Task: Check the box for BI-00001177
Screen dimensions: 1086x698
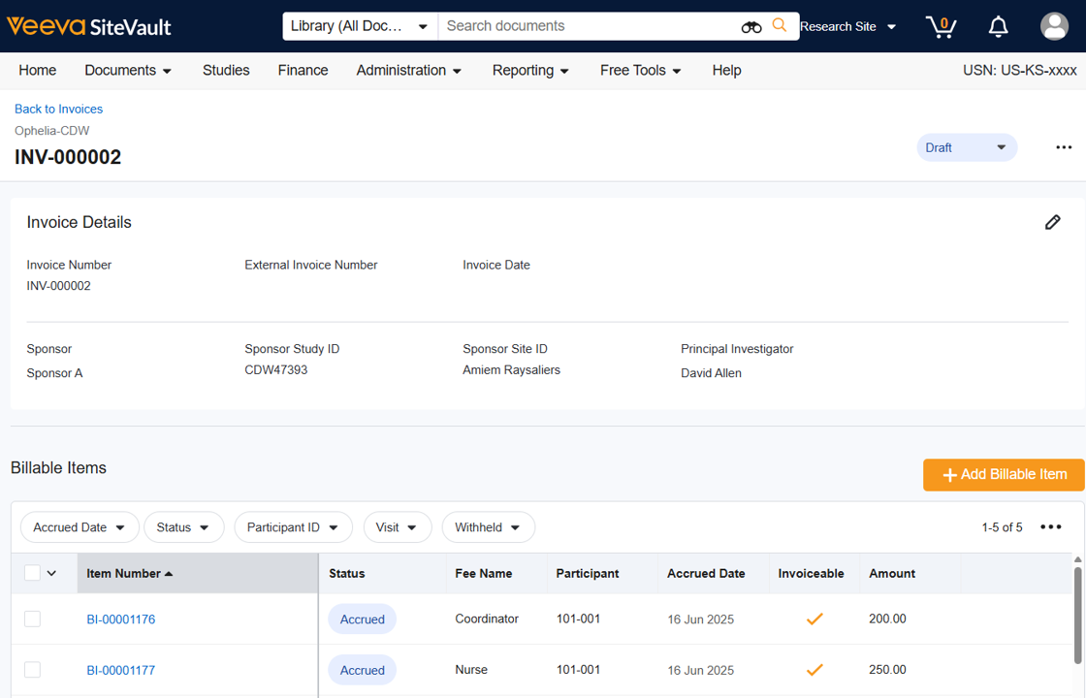Action: [x=32, y=670]
